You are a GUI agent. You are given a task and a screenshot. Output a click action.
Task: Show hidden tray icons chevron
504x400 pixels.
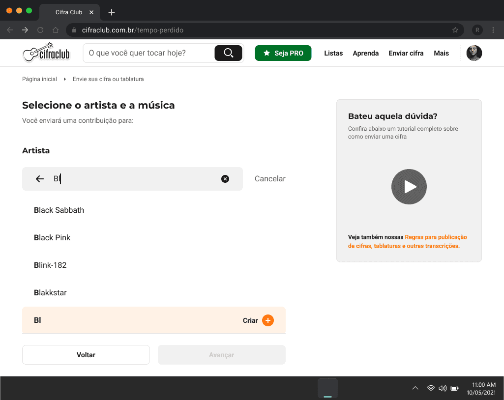(x=415, y=388)
